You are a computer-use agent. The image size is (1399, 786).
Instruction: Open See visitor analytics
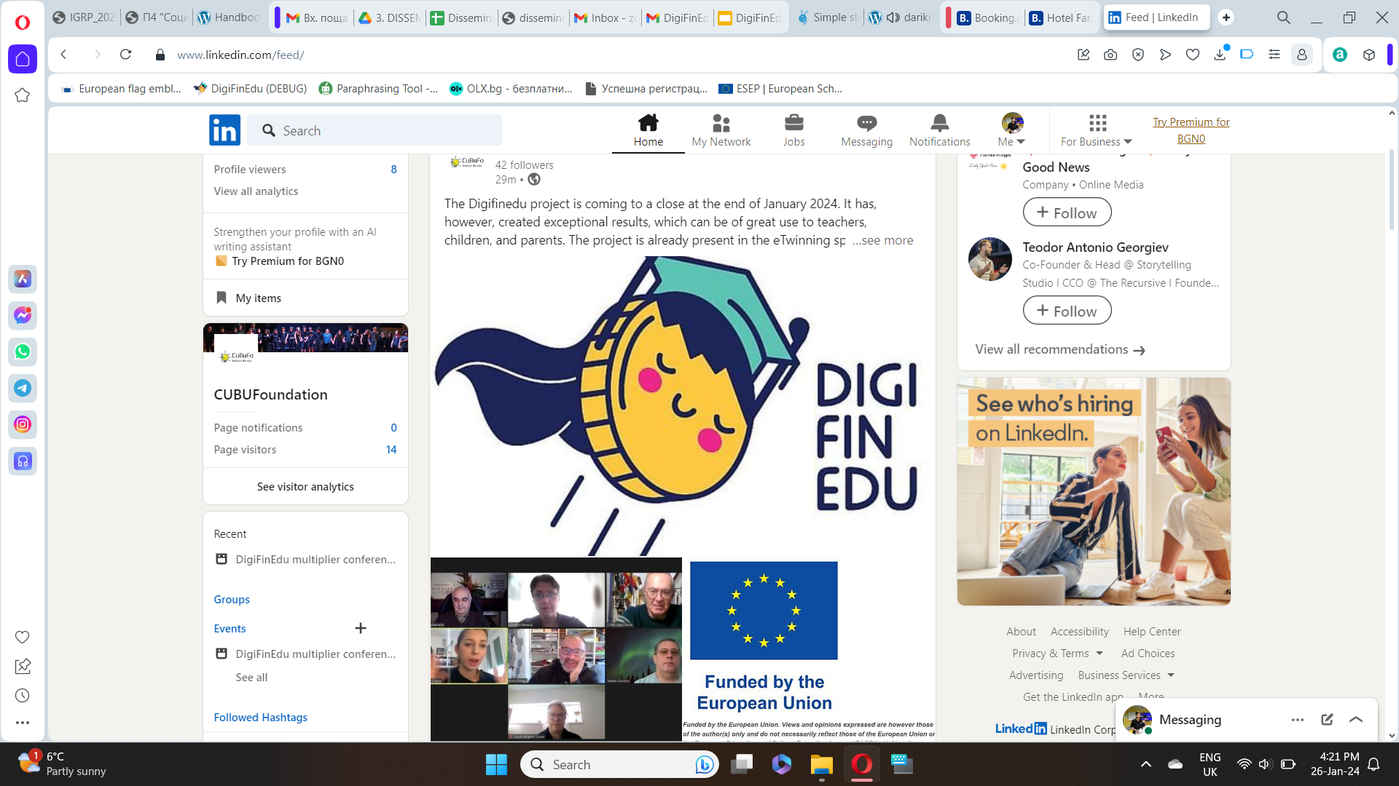pos(305,486)
